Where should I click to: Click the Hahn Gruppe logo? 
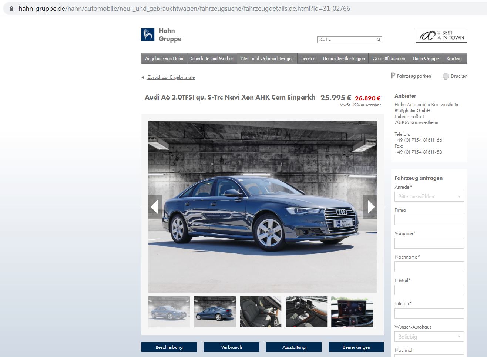pos(161,35)
